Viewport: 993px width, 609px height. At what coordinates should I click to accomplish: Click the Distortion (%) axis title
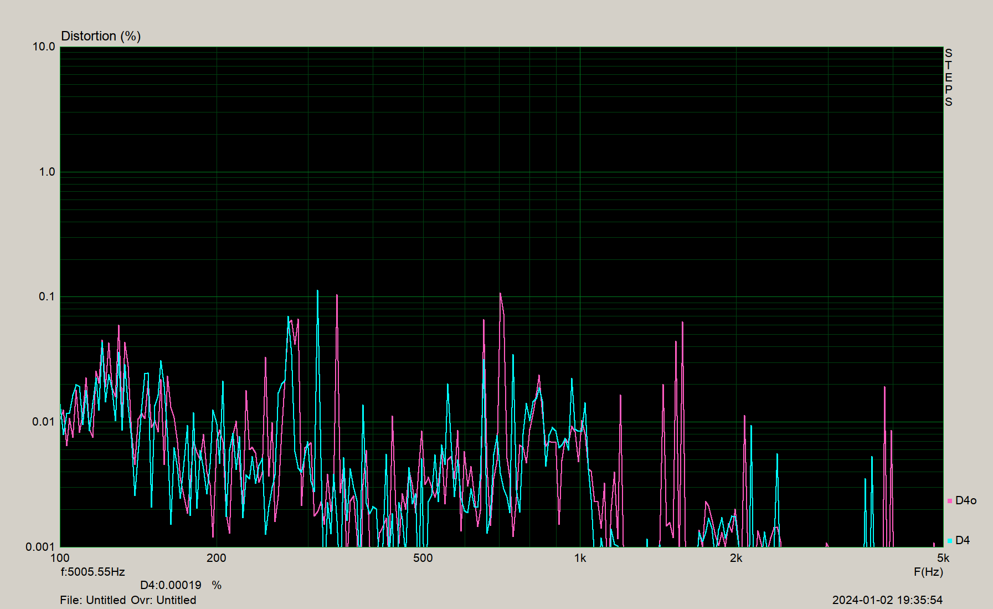pos(101,36)
